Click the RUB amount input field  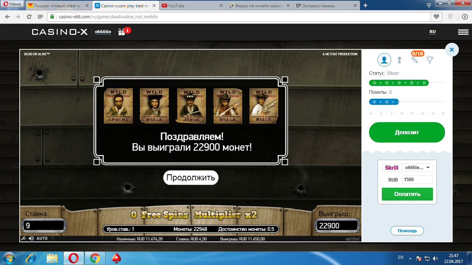coord(417,179)
